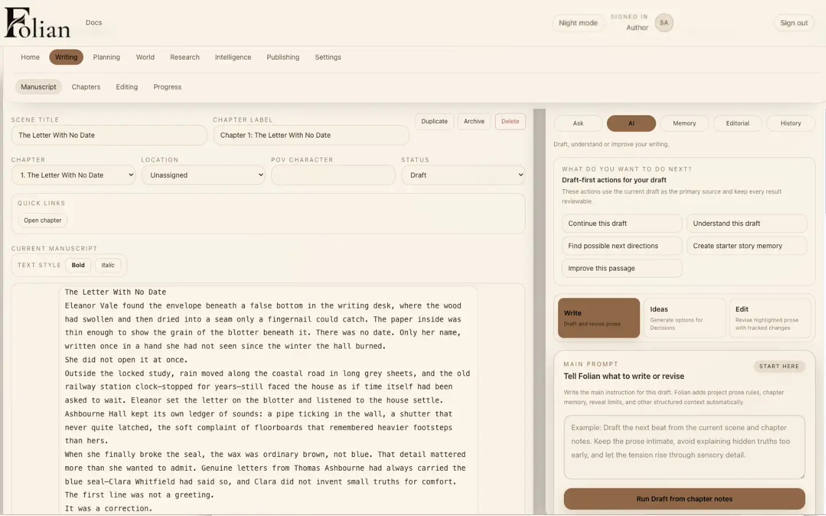Delete the scene
This screenshot has height=516, width=826.
point(510,122)
